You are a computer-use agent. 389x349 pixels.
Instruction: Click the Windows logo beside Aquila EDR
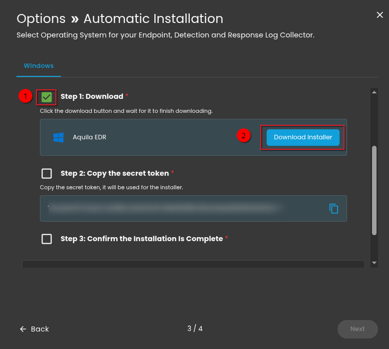(58, 137)
